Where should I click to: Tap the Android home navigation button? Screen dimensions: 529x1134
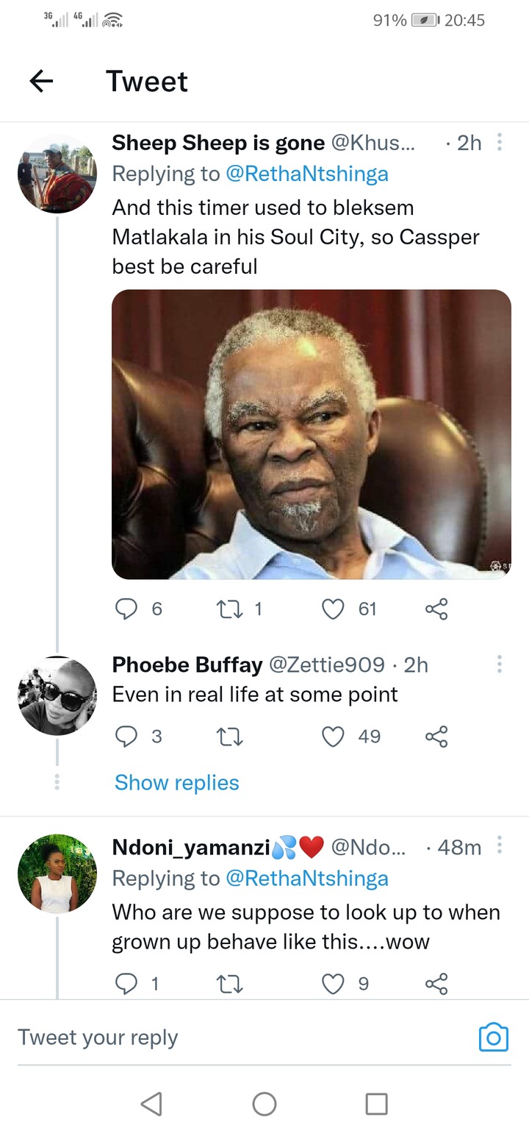(264, 1103)
